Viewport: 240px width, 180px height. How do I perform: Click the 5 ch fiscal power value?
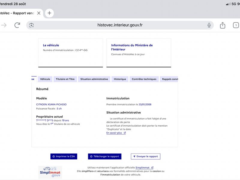pos(59,109)
